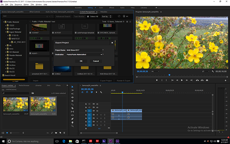Select the Hand tool
The image size is (230, 144).
click(x=72, y=122)
